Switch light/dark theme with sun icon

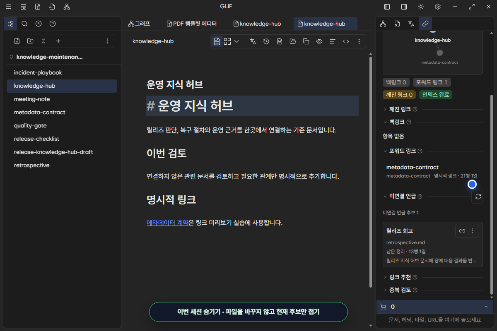421,7
